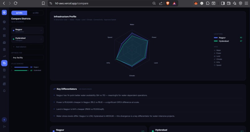Click the site settings icon in address bar

pyautogui.click(x=51, y=3)
